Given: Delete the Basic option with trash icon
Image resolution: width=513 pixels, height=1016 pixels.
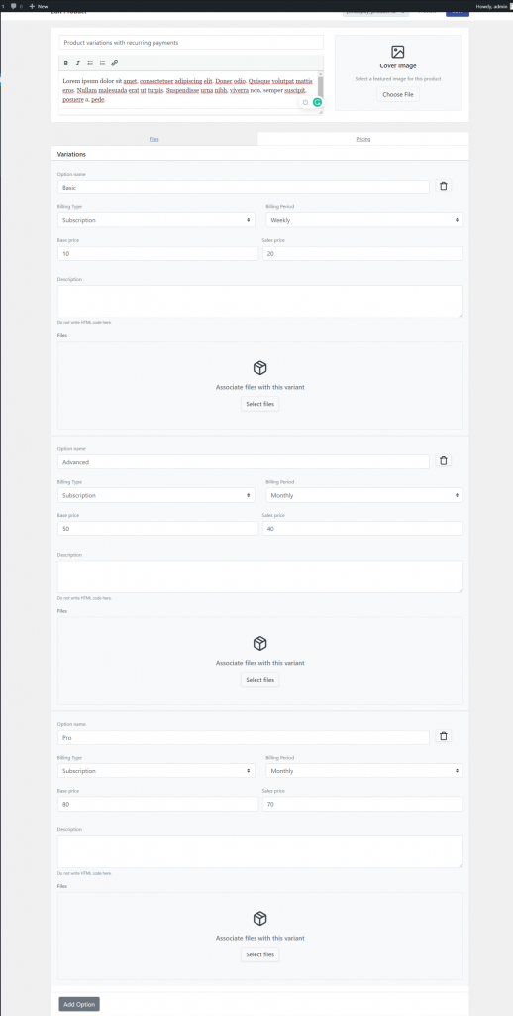Looking at the screenshot, I should (443, 186).
